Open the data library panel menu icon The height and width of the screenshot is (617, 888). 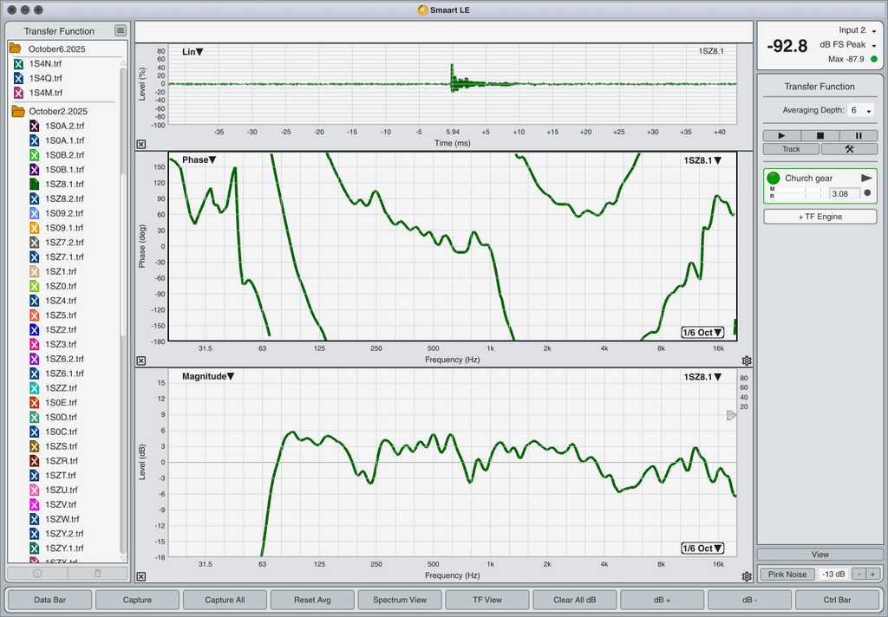[120, 31]
